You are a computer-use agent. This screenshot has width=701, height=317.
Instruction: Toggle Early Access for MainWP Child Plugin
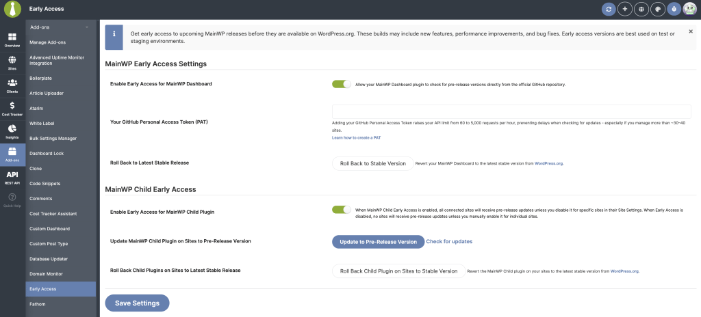(x=342, y=210)
